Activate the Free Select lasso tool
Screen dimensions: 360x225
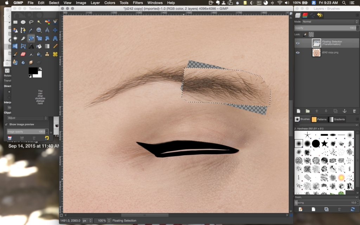click(31, 22)
